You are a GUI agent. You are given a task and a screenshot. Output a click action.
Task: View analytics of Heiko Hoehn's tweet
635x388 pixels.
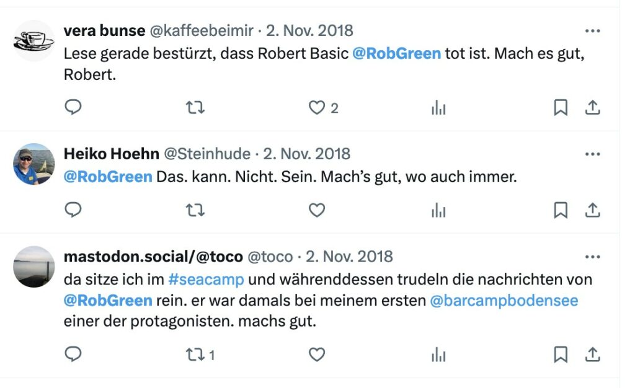tap(438, 210)
